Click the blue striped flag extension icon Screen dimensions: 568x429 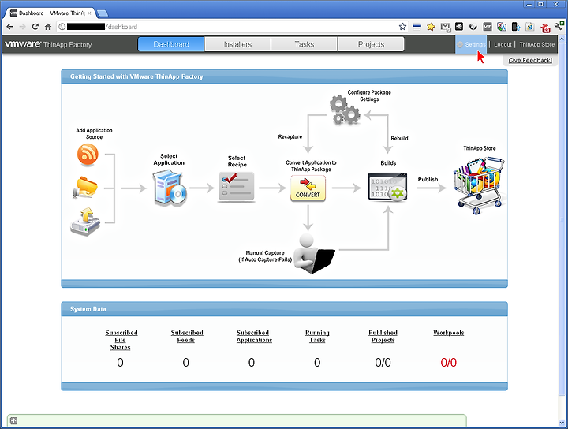coord(417,27)
